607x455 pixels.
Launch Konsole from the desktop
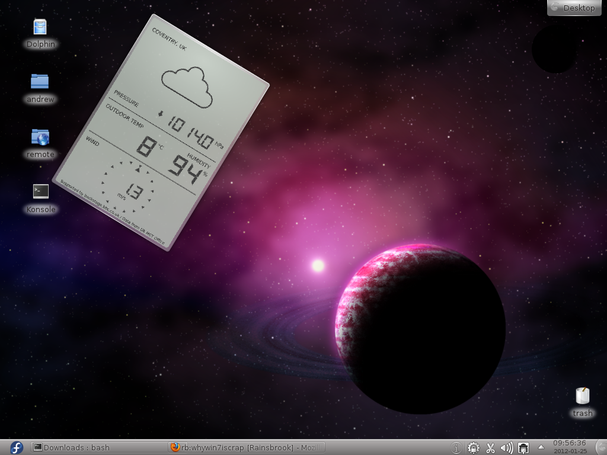40,191
